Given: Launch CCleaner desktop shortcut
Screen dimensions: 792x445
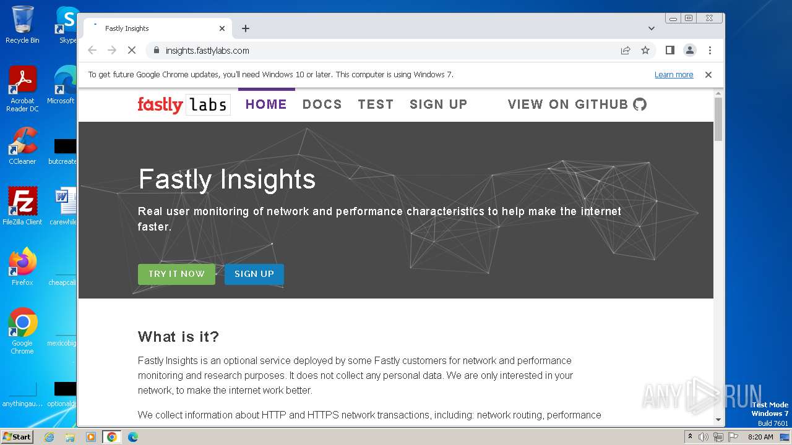Looking at the screenshot, I should point(22,146).
